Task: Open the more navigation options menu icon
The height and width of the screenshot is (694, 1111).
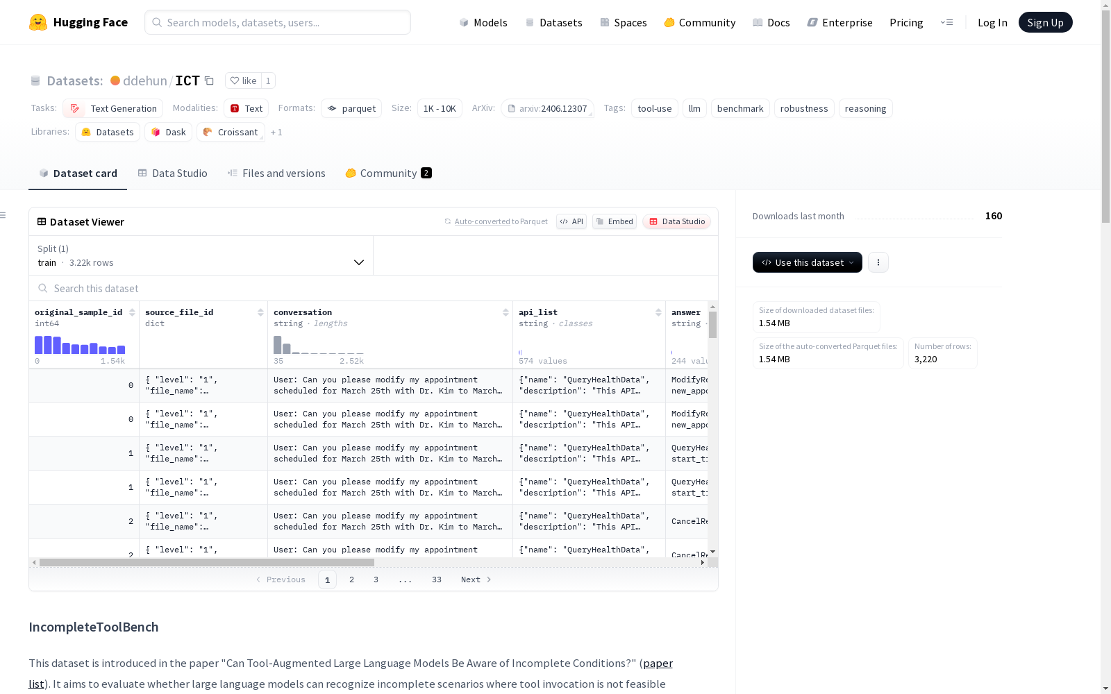Action: tap(946, 22)
